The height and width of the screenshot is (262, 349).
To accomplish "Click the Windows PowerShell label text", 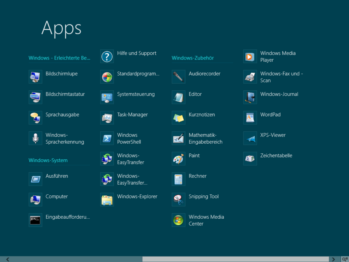I will 129,138.
